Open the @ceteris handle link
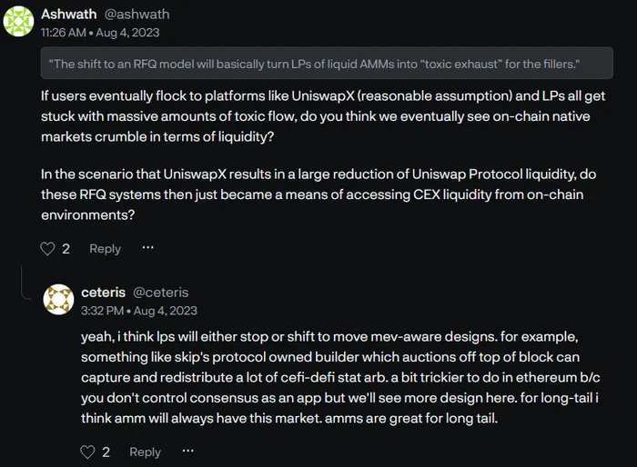The image size is (637, 467). pos(161,293)
